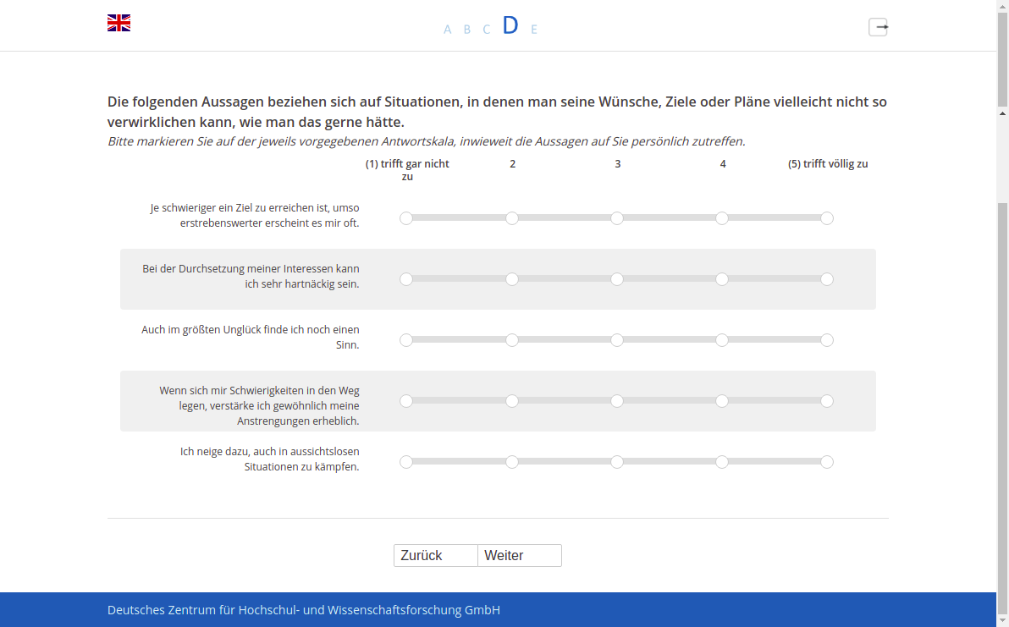
Task: Select current survey section D
Action: click(510, 25)
